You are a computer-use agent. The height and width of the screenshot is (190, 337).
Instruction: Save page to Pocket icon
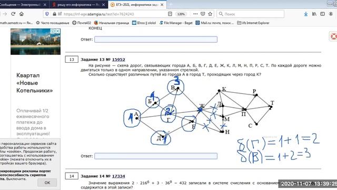[203, 14]
